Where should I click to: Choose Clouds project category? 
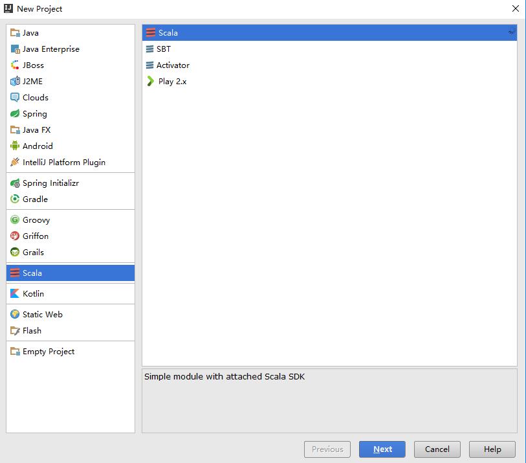[35, 98]
